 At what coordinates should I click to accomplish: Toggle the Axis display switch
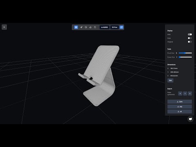tap(190, 38)
